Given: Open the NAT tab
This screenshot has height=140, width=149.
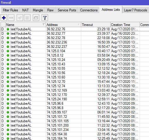Looking at the screenshot, I should (x=26, y=10).
